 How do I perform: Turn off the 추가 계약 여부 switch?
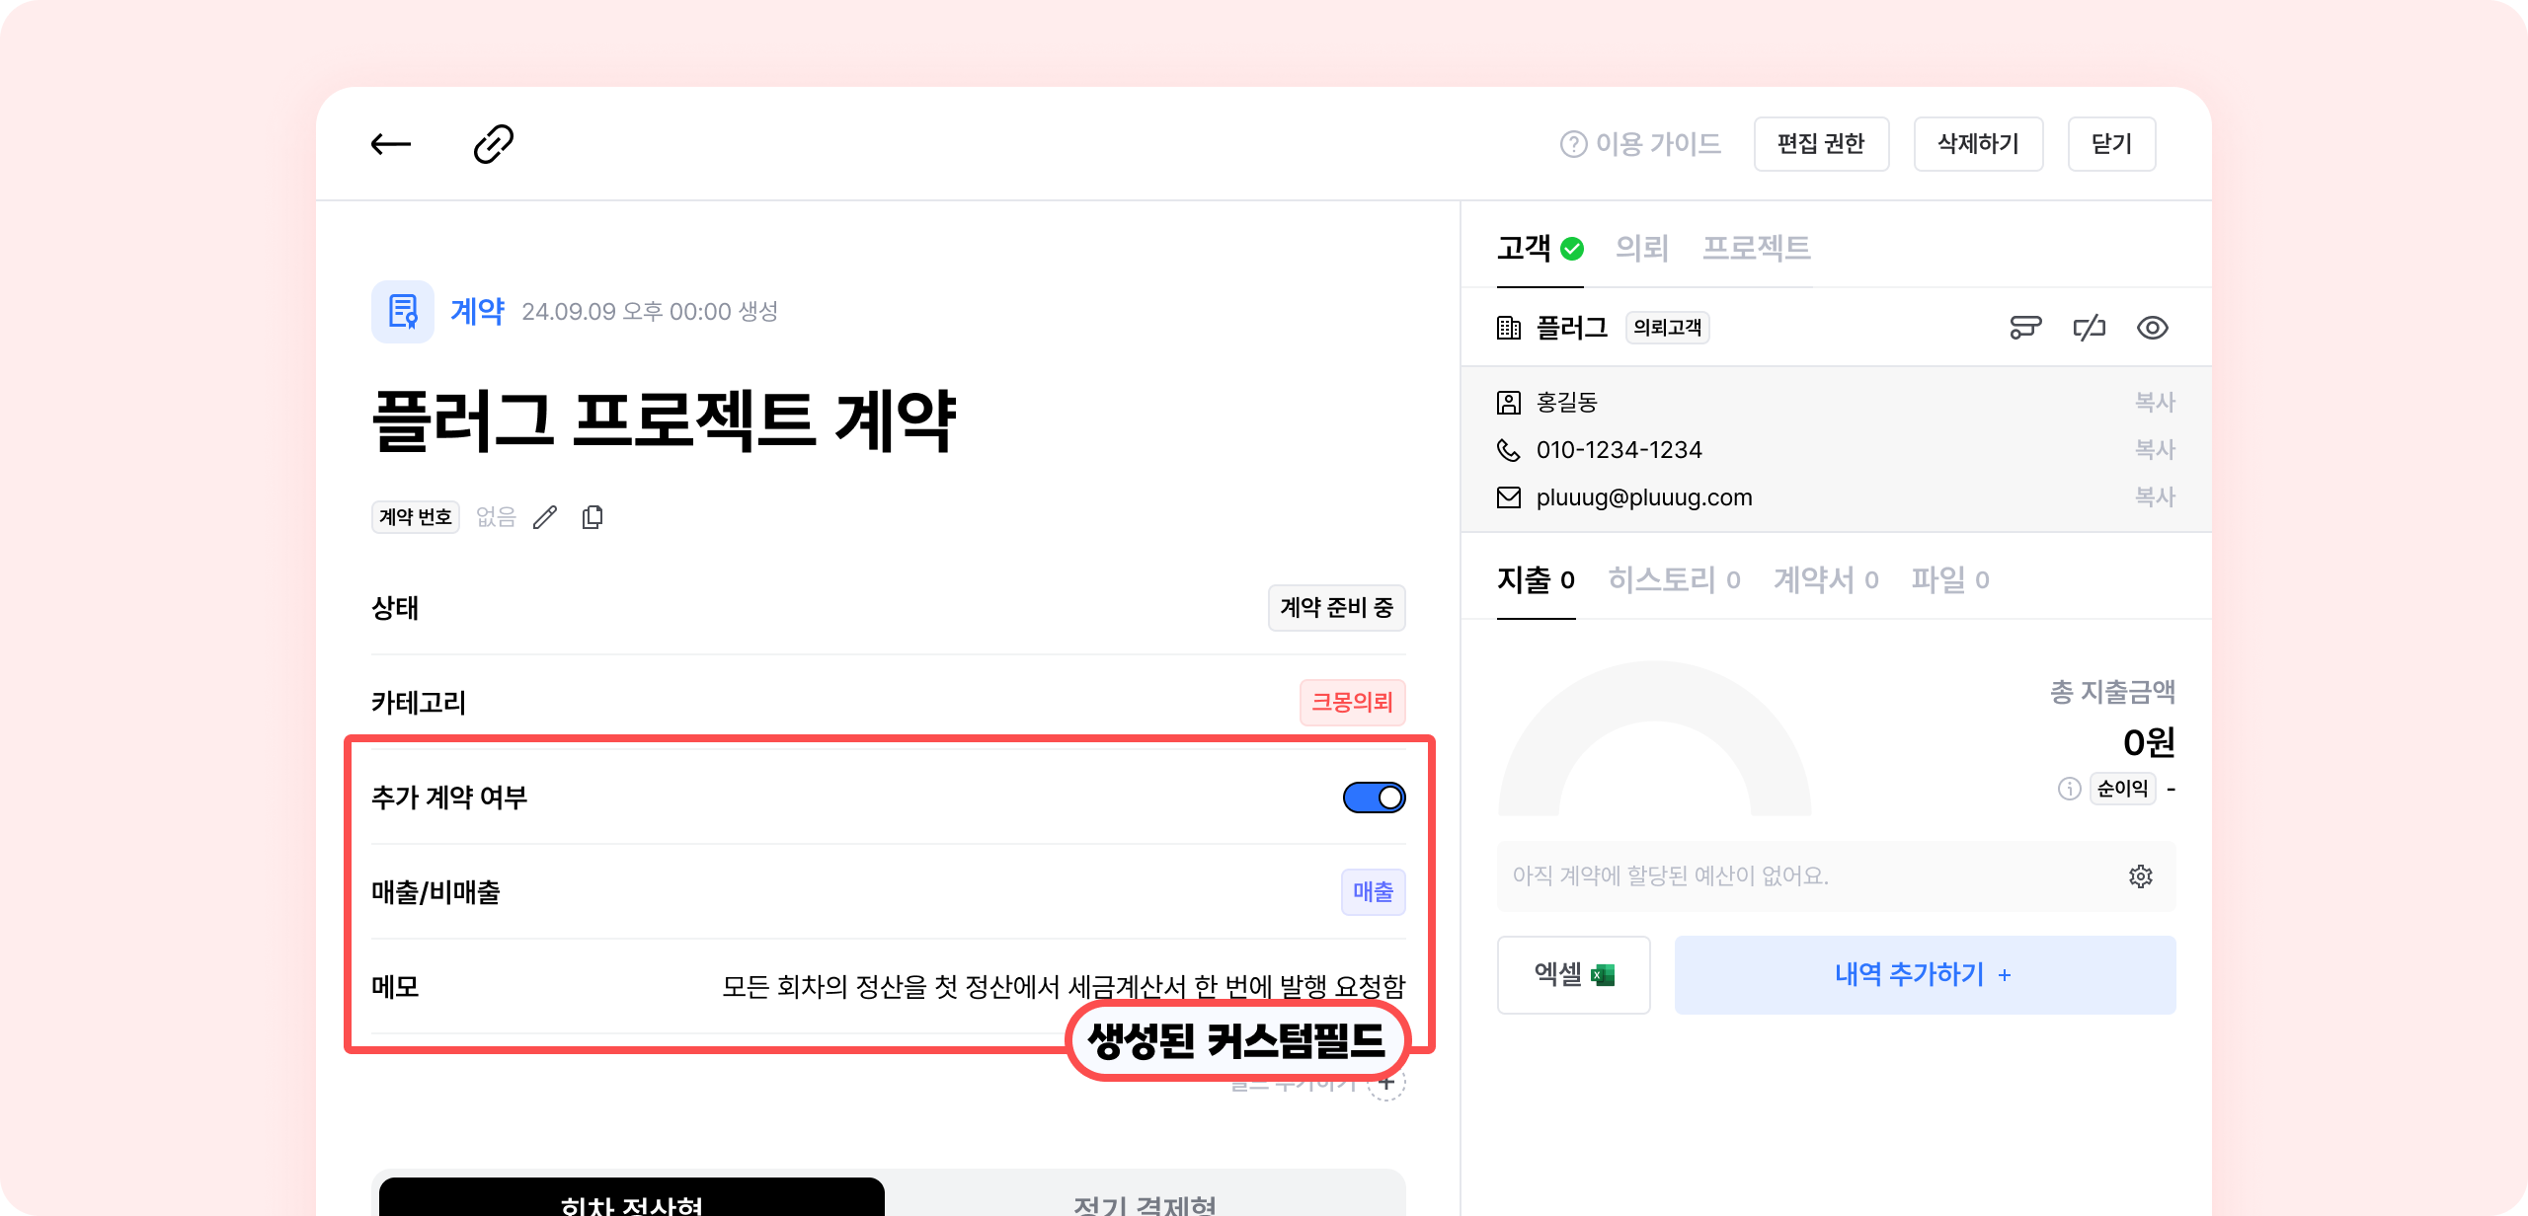(1374, 798)
